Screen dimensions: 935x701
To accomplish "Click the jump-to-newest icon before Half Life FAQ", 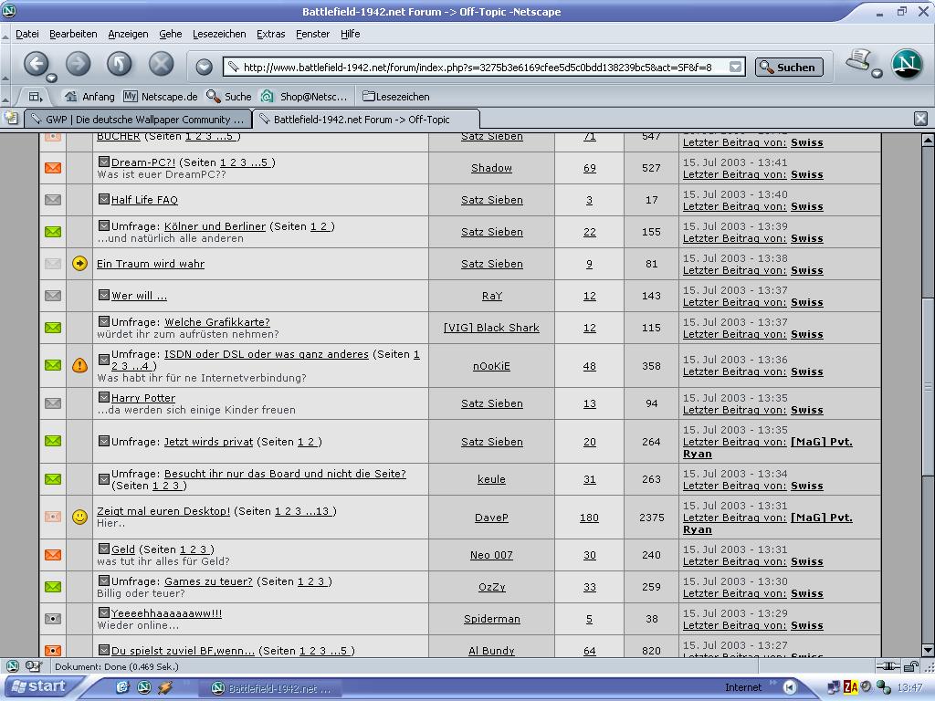I will coord(104,199).
